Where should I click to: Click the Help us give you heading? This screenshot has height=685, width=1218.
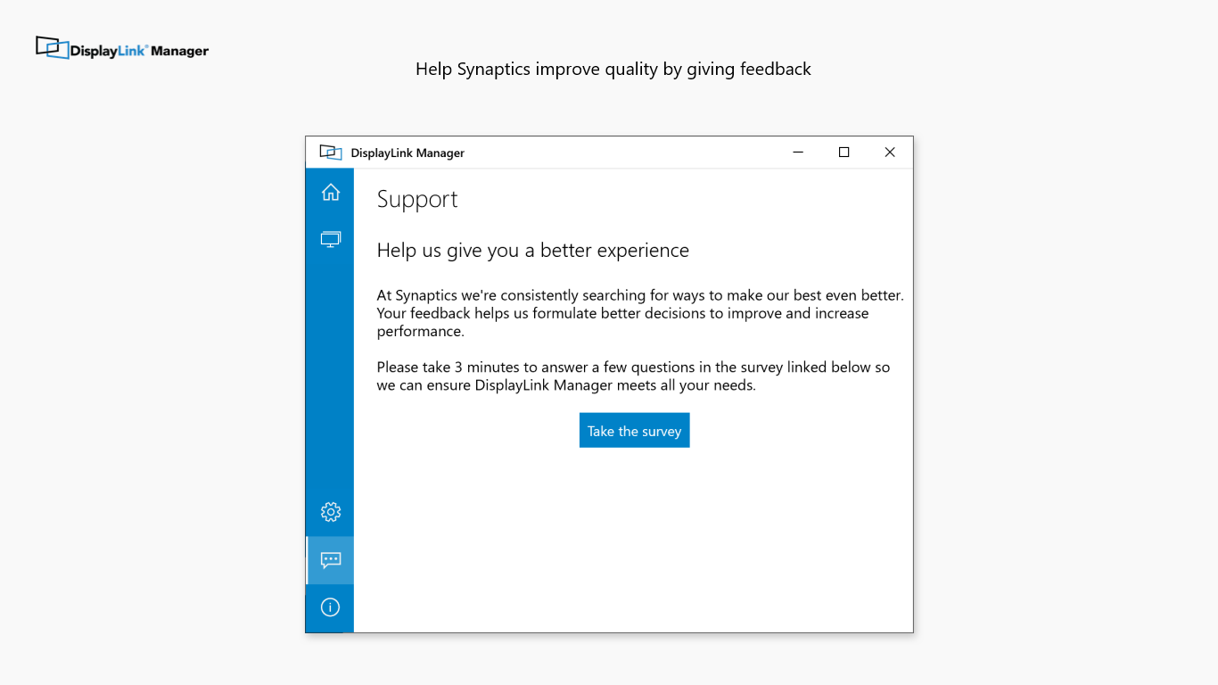click(532, 251)
